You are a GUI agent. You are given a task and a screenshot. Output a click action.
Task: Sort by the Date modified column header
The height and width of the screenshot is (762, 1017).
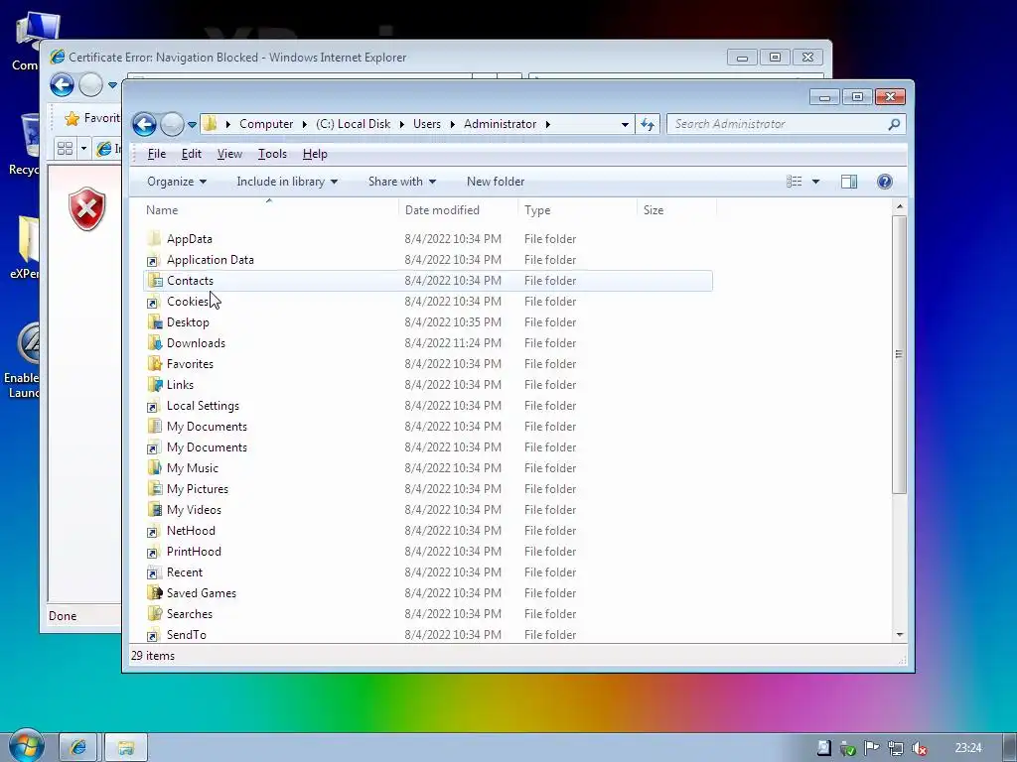(458, 210)
